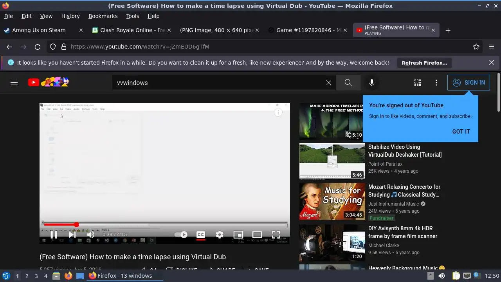This screenshot has width=501, height=282.
Task: Launch Firefox from the taskbar quick-launch icon
Action: pyautogui.click(x=68, y=276)
